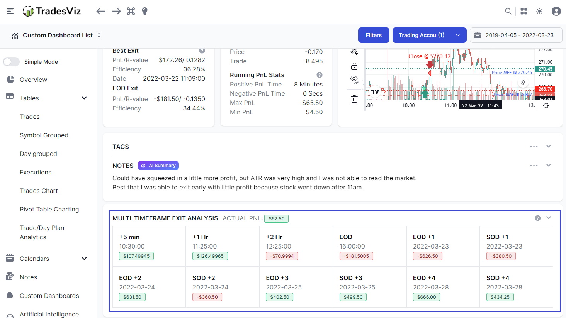Click the hamburger menu icon

[x=10, y=11]
